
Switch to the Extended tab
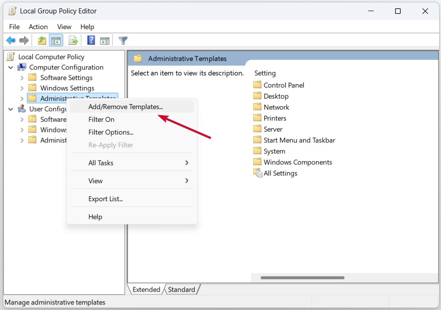tap(146, 289)
